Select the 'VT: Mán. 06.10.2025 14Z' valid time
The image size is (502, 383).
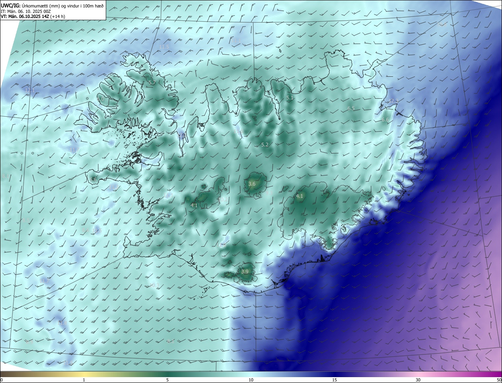coord(25,16)
